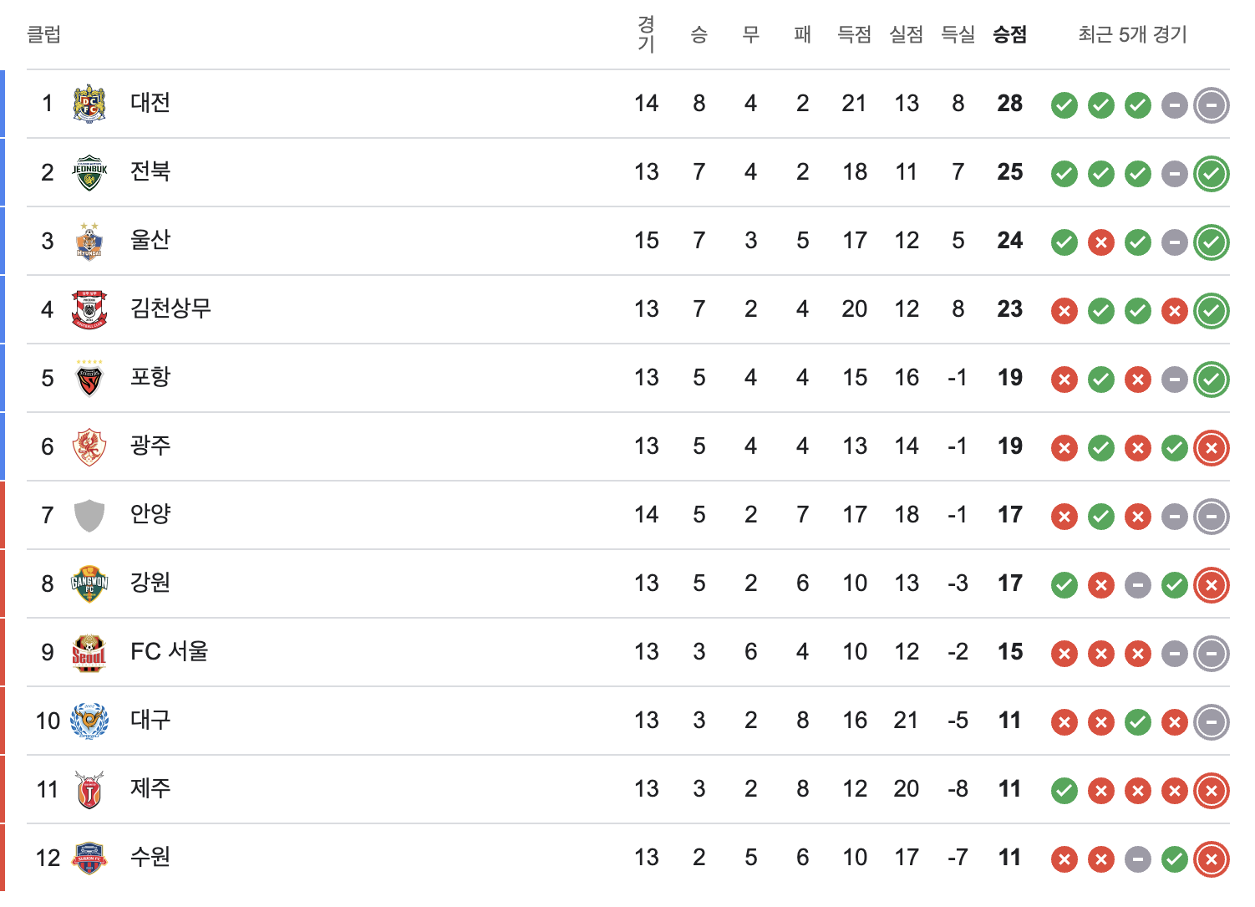This screenshot has height=907, width=1255.
Task: Click the 울산 Hyundai crest icon
Action: point(89,241)
